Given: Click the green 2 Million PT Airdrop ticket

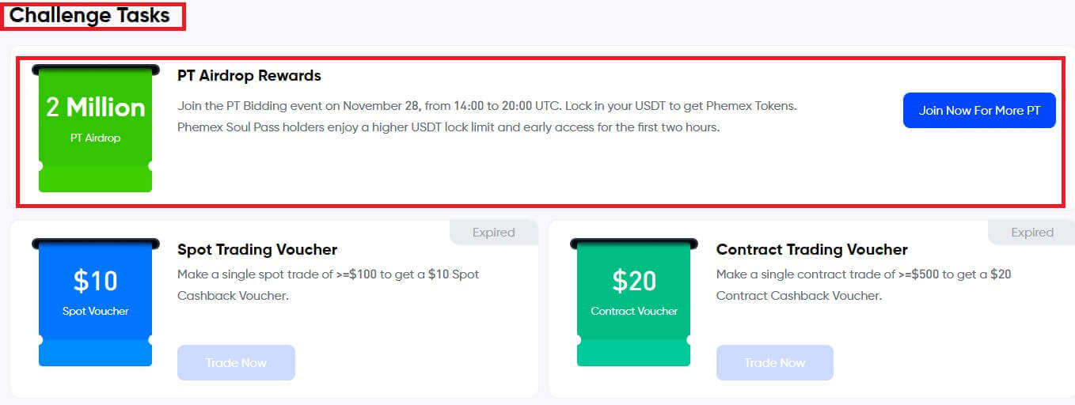Looking at the screenshot, I should pyautogui.click(x=95, y=128).
